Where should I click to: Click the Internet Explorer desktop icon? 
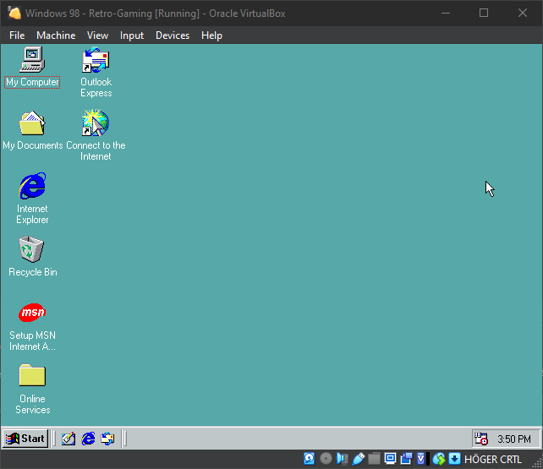click(32, 187)
